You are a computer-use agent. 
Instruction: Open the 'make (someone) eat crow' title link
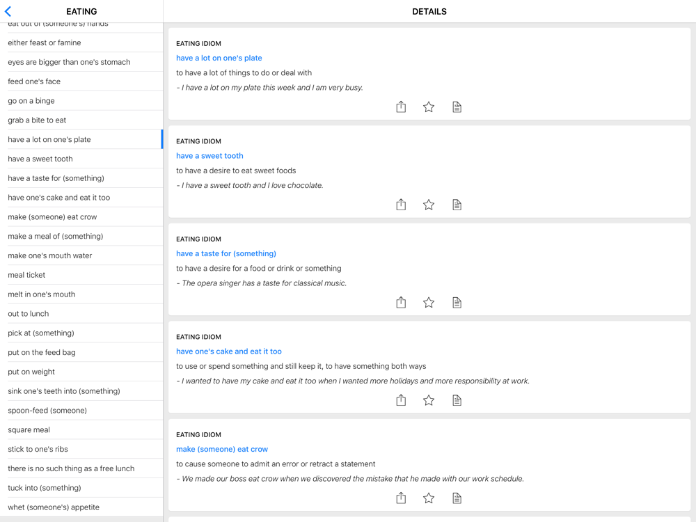point(222,449)
